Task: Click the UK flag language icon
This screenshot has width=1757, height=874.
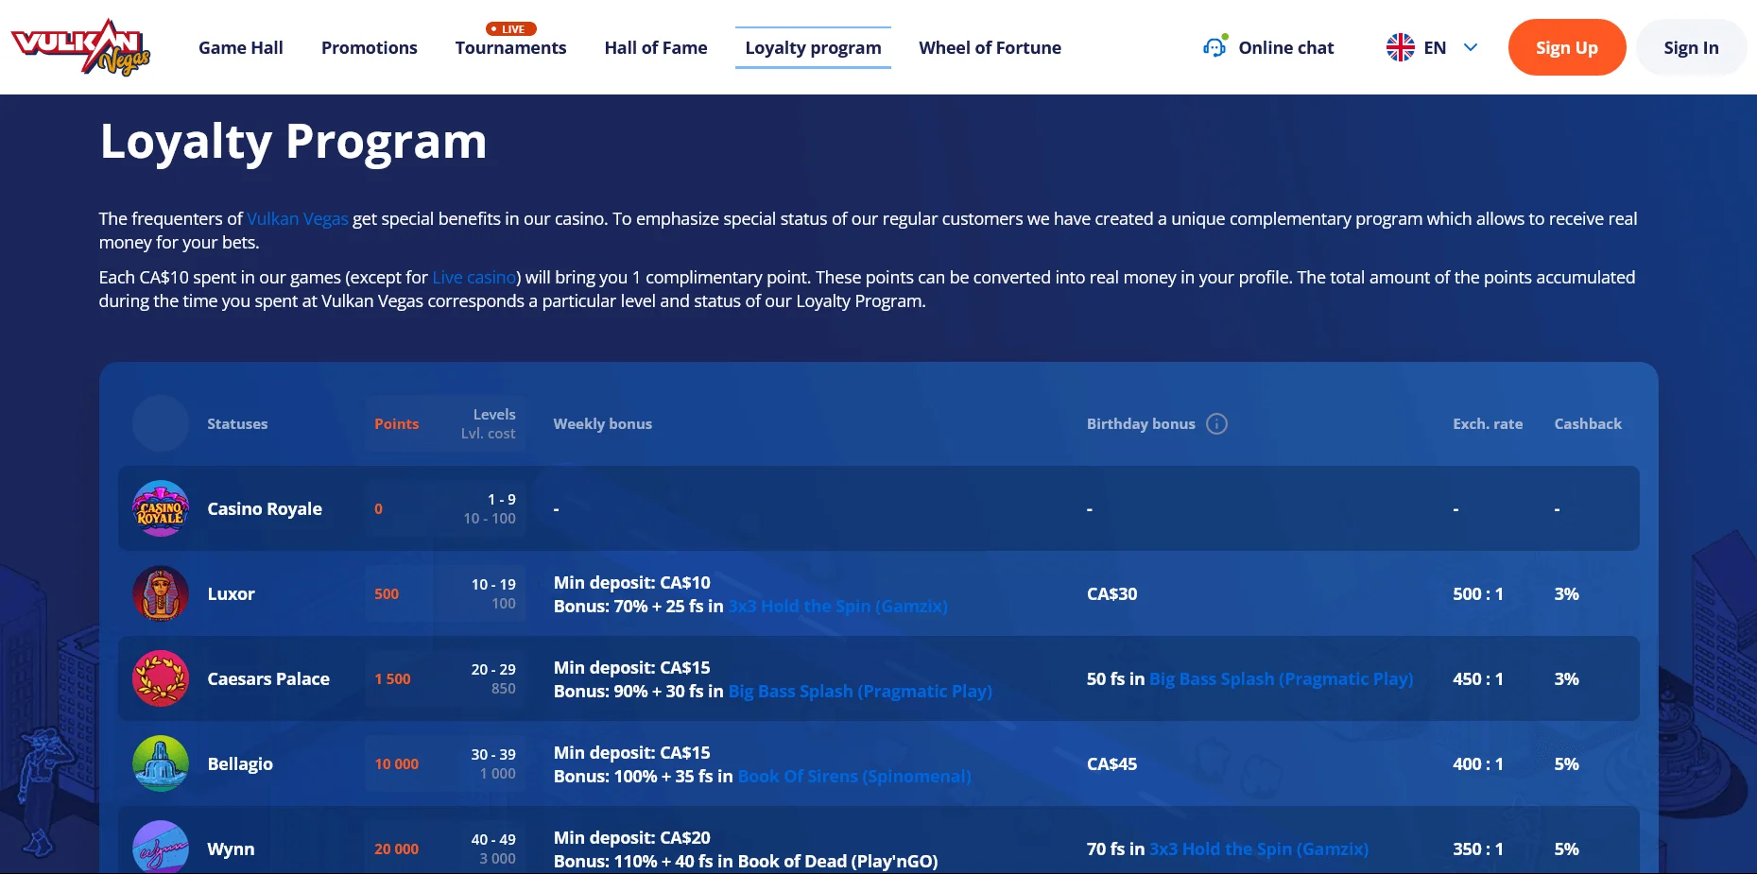Action: 1401,47
